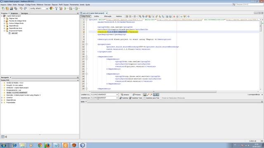Image resolution: width=264 pixels, height=148 pixels.
Task: Click the Substituir button
Action: pos(124,98)
